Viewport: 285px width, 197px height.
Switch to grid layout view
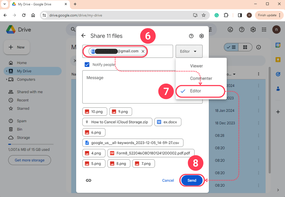coord(245,47)
